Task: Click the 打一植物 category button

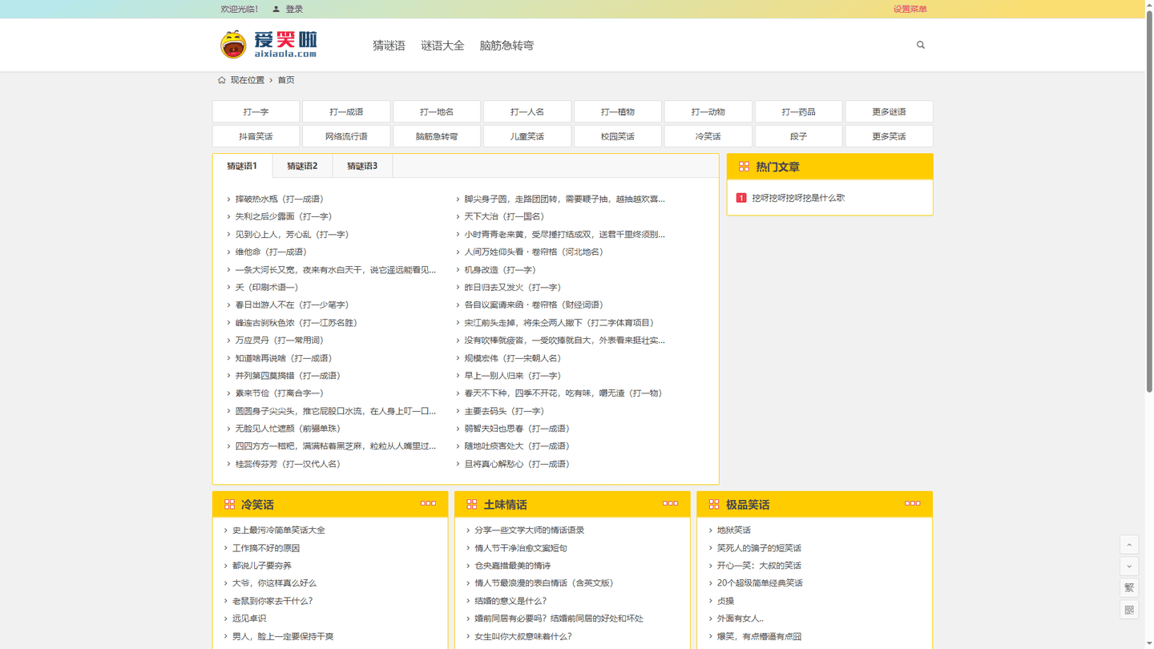Action: [618, 111]
